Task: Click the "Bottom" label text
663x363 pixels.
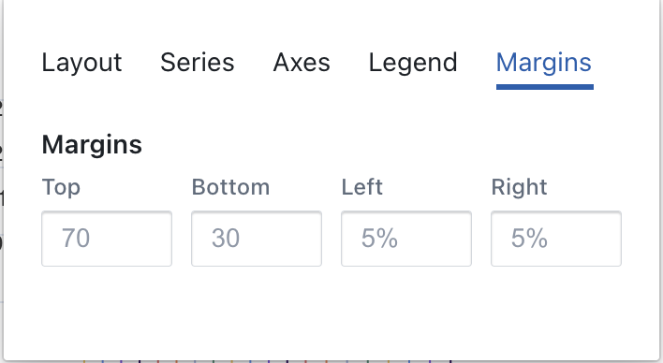Action: pyautogui.click(x=230, y=187)
